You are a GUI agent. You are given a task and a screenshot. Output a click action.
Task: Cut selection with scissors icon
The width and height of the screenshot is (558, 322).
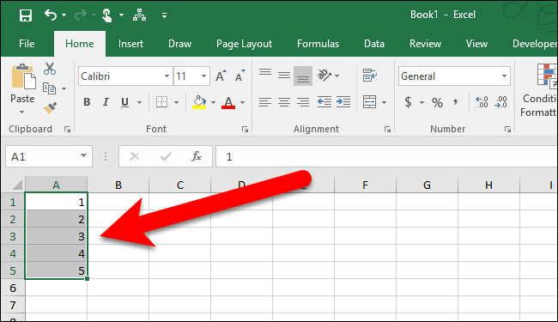click(50, 69)
